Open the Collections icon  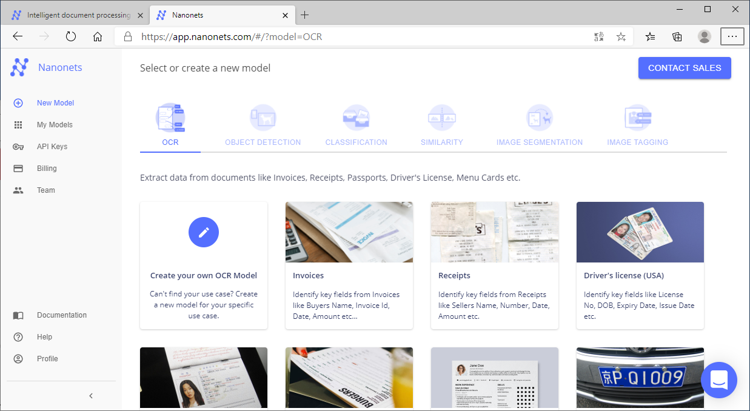click(677, 36)
